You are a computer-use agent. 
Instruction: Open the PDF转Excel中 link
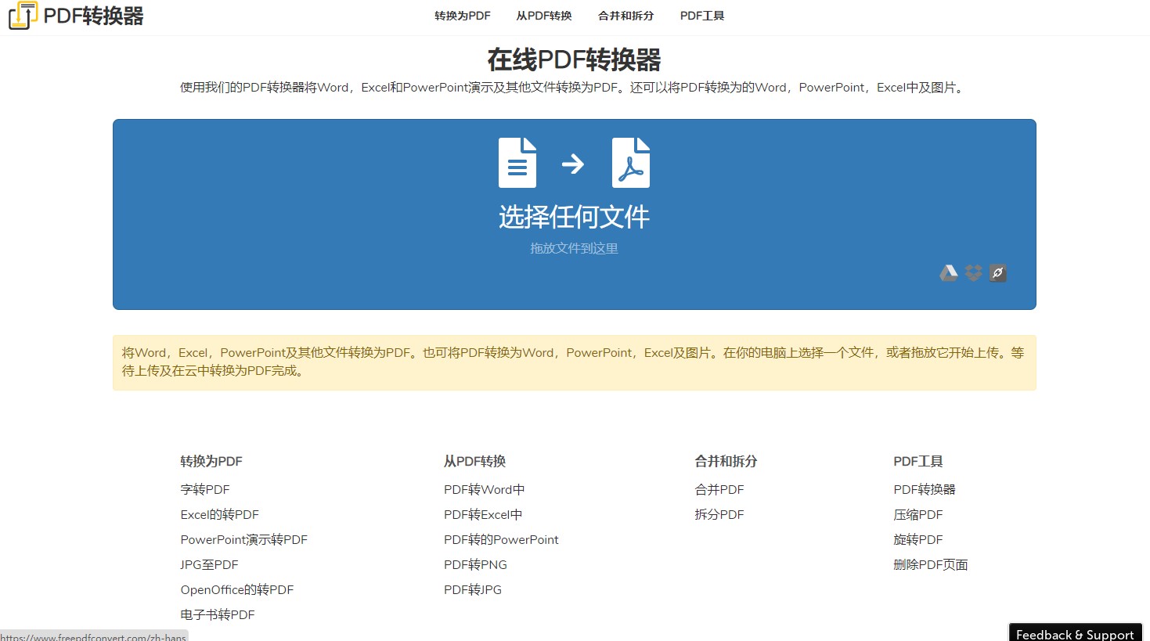pyautogui.click(x=483, y=514)
